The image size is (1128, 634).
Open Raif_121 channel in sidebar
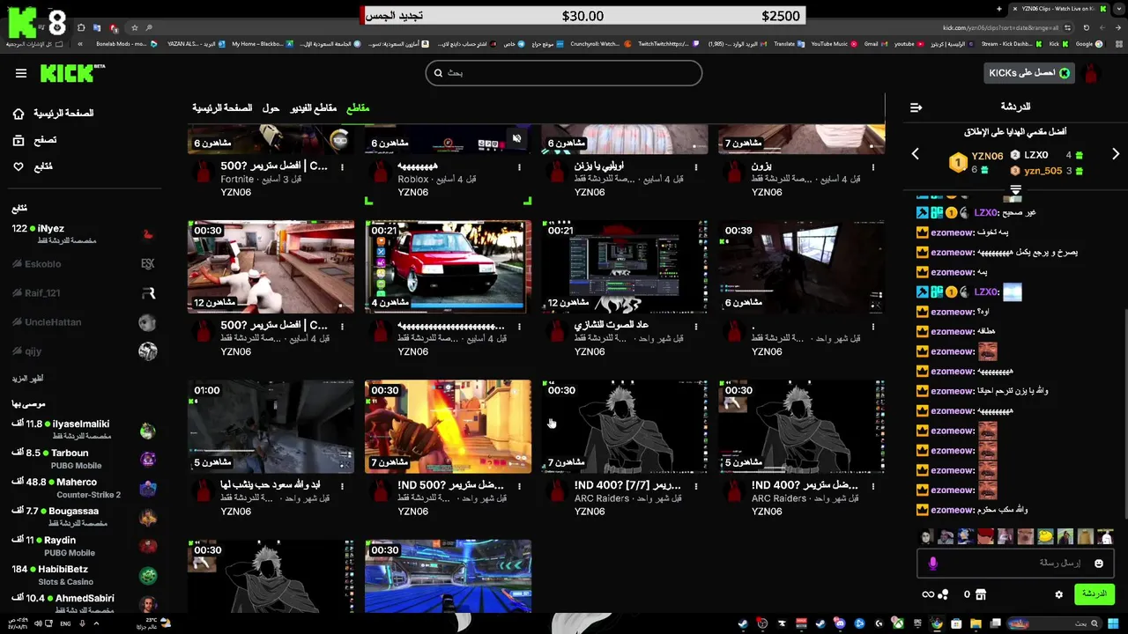(x=84, y=292)
